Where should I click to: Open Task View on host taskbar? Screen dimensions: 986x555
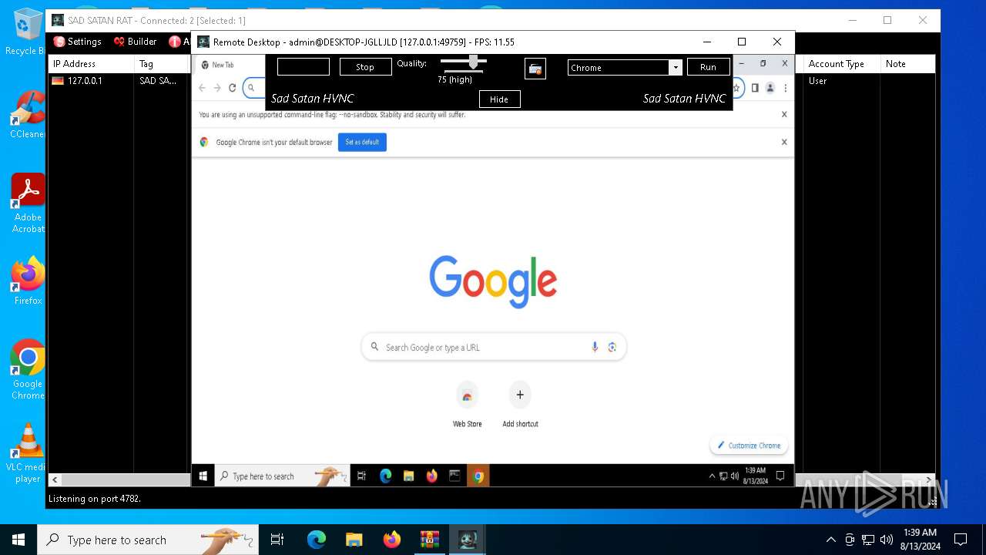click(x=277, y=540)
